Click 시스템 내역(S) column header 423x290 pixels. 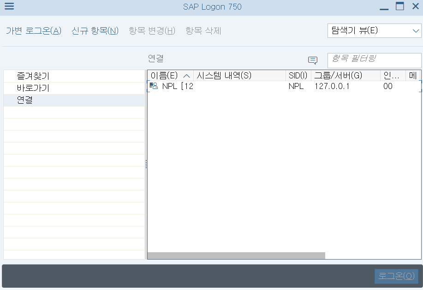pos(239,76)
